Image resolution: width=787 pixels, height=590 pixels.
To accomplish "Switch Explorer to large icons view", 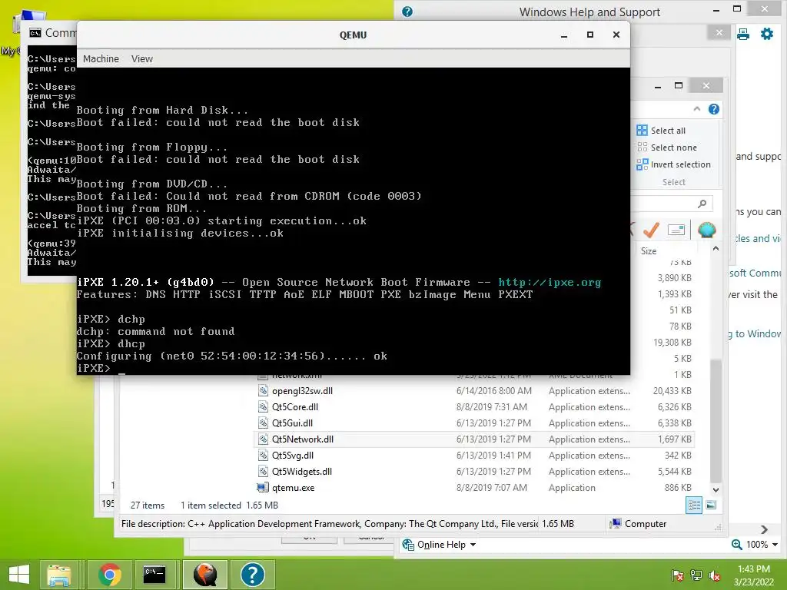I will pyautogui.click(x=711, y=505).
